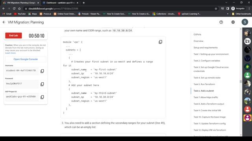The height and width of the screenshot is (141, 252).
Task: Open the help question mark icon
Action: [221, 22]
